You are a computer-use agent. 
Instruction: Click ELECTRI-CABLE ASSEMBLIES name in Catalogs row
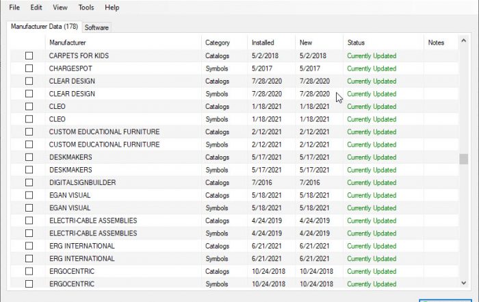[93, 221]
